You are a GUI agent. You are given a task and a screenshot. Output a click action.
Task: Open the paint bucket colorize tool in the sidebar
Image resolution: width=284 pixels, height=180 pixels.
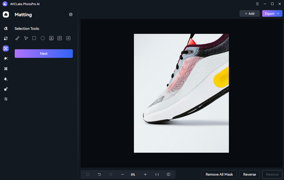(6, 79)
